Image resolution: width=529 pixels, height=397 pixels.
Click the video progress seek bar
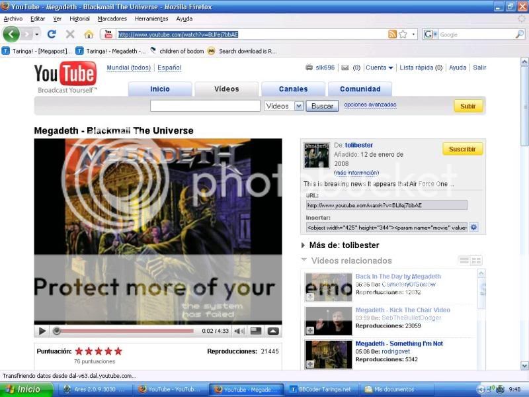[124, 331]
